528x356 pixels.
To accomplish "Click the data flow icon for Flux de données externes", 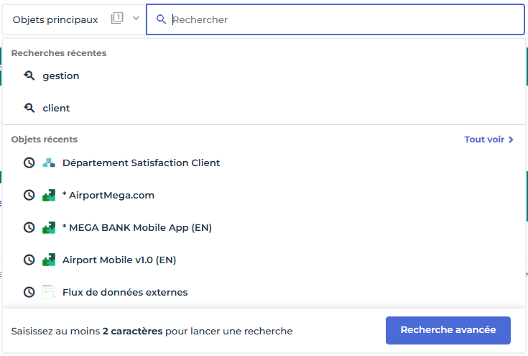I will pyautogui.click(x=49, y=292).
